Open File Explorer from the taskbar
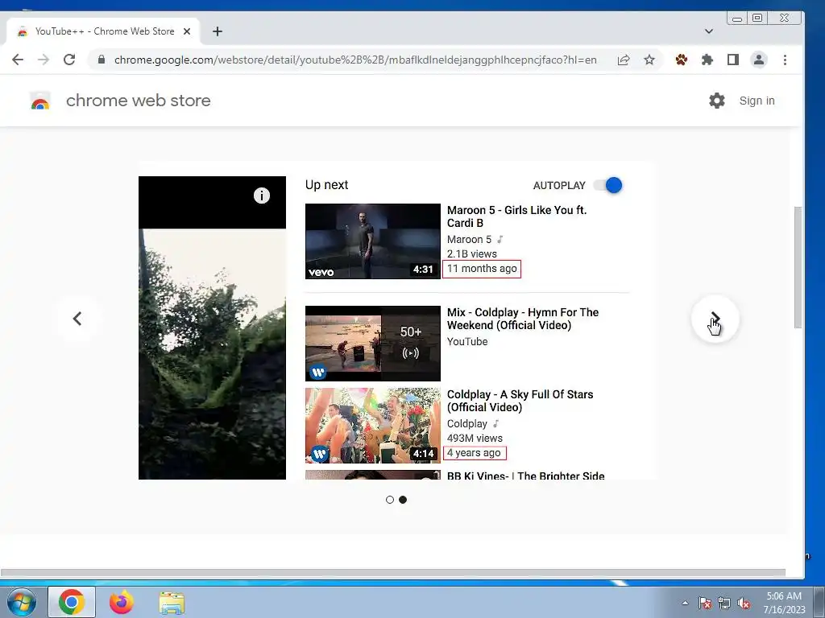The width and height of the screenshot is (825, 618). (172, 603)
